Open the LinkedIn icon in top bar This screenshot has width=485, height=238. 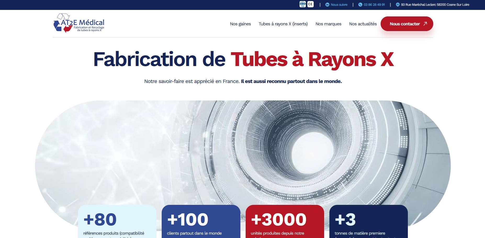327,5
